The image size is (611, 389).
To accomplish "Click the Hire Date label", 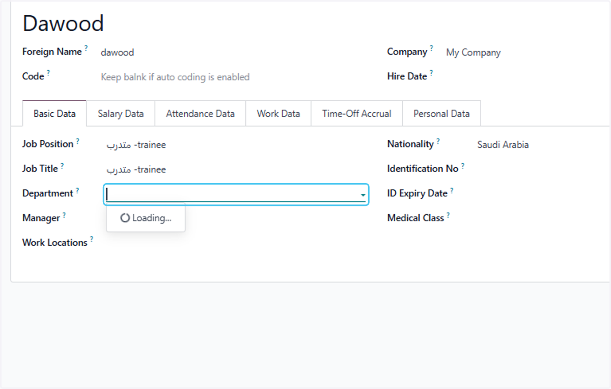I will pos(407,77).
